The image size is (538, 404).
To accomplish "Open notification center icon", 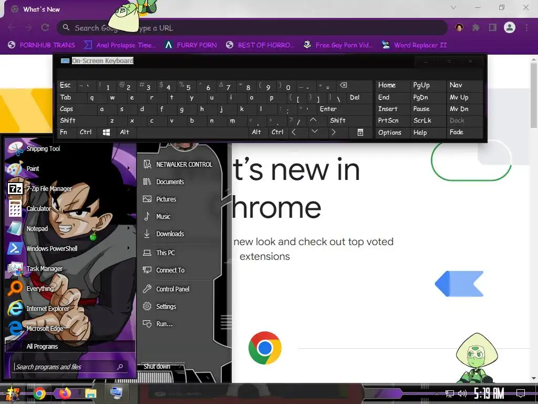I will [x=521, y=393].
